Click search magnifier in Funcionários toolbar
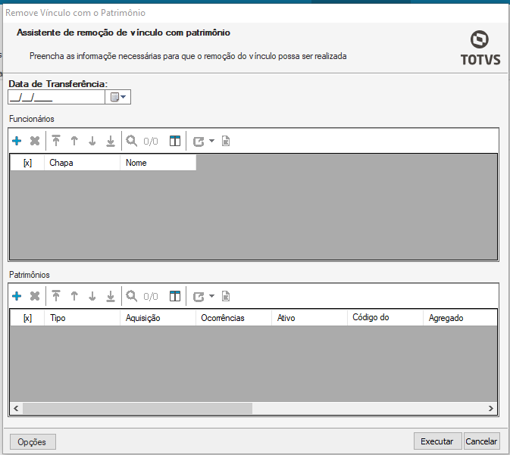Image resolution: width=510 pixels, height=455 pixels. coord(131,141)
